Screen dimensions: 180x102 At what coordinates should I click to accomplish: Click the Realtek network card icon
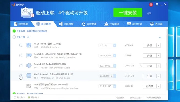coord(29,55)
